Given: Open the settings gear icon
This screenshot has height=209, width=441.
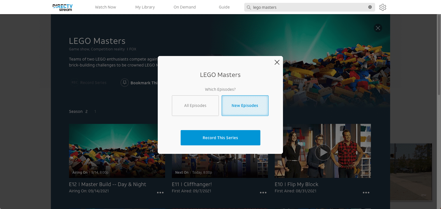Looking at the screenshot, I should pos(383,7).
